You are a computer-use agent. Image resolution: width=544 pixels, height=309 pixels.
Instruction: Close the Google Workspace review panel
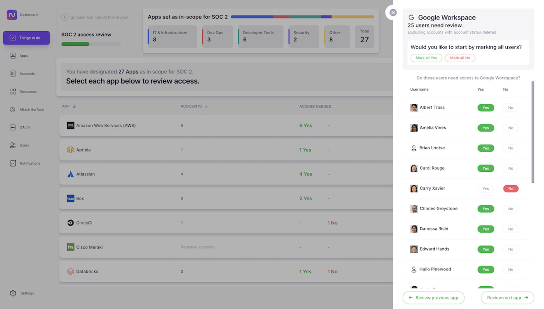[393, 12]
